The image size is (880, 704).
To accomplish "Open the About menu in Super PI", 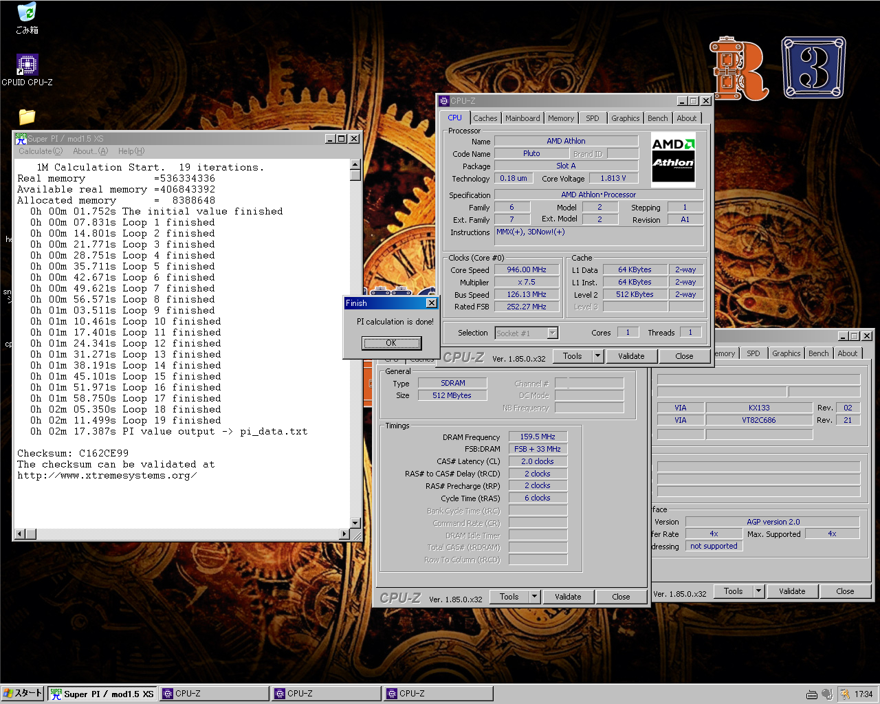I will coord(90,151).
